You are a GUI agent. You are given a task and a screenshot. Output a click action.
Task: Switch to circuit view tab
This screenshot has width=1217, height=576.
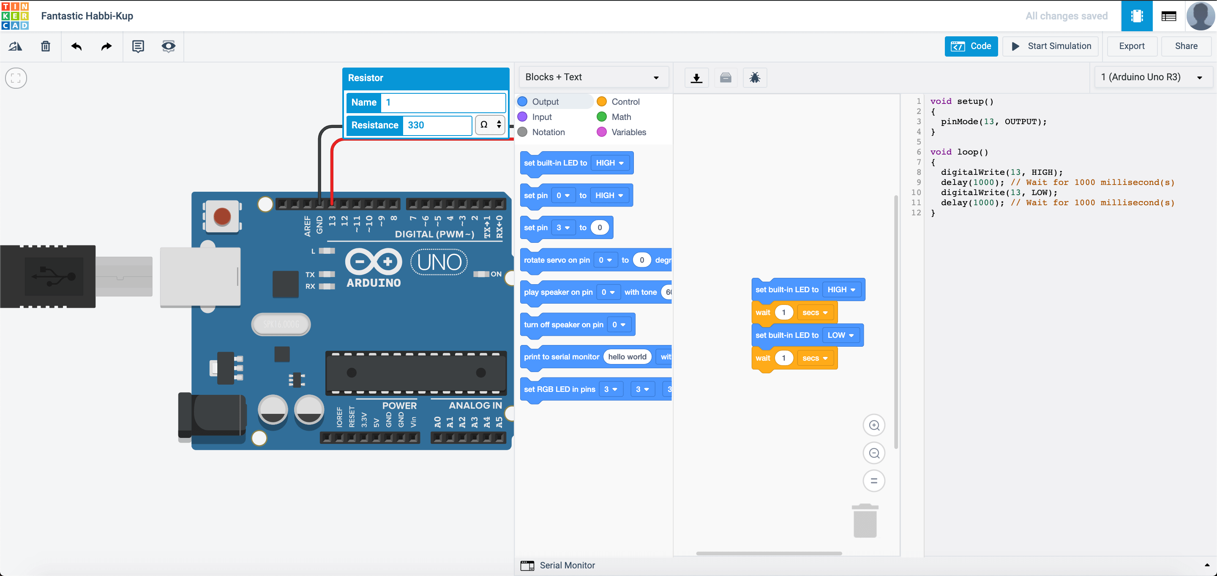point(1137,16)
